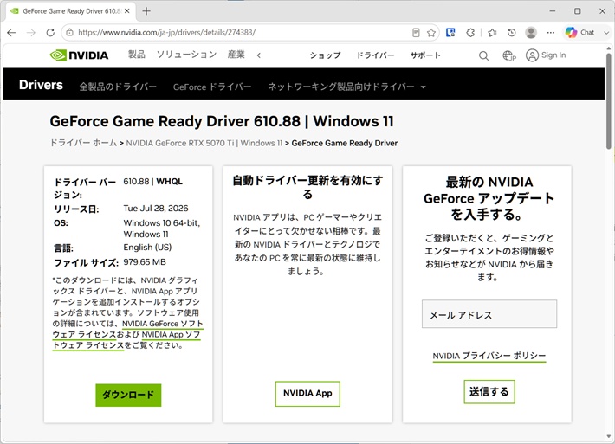The image size is (615, 444).
Task: Open the blue extension icon in toolbar
Action: 450,33
